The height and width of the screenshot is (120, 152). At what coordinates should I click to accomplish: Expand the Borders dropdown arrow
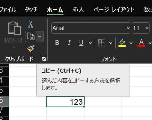[111, 43]
